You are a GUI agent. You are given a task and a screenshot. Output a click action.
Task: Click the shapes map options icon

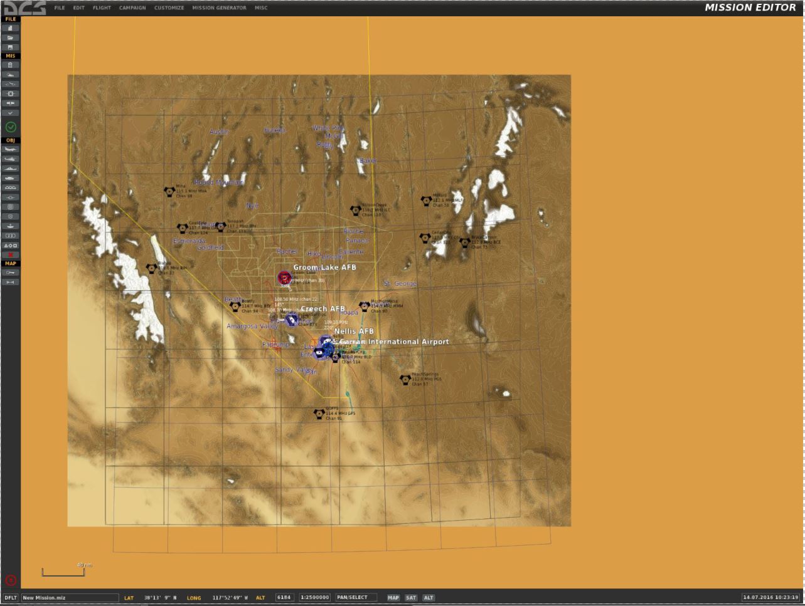point(11,245)
